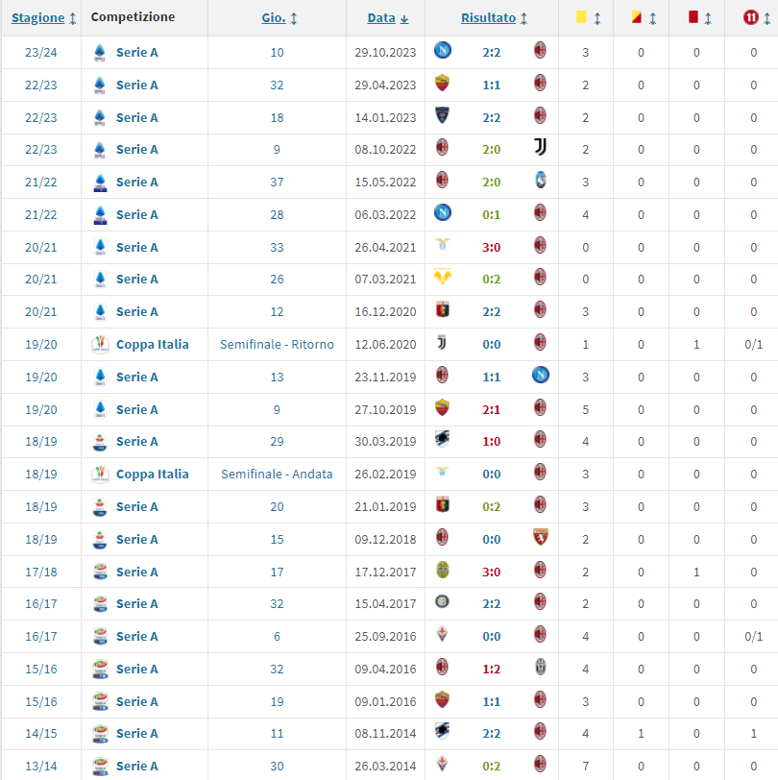Open the Coppa Italia link in the 26.02.2019 row

click(x=152, y=474)
